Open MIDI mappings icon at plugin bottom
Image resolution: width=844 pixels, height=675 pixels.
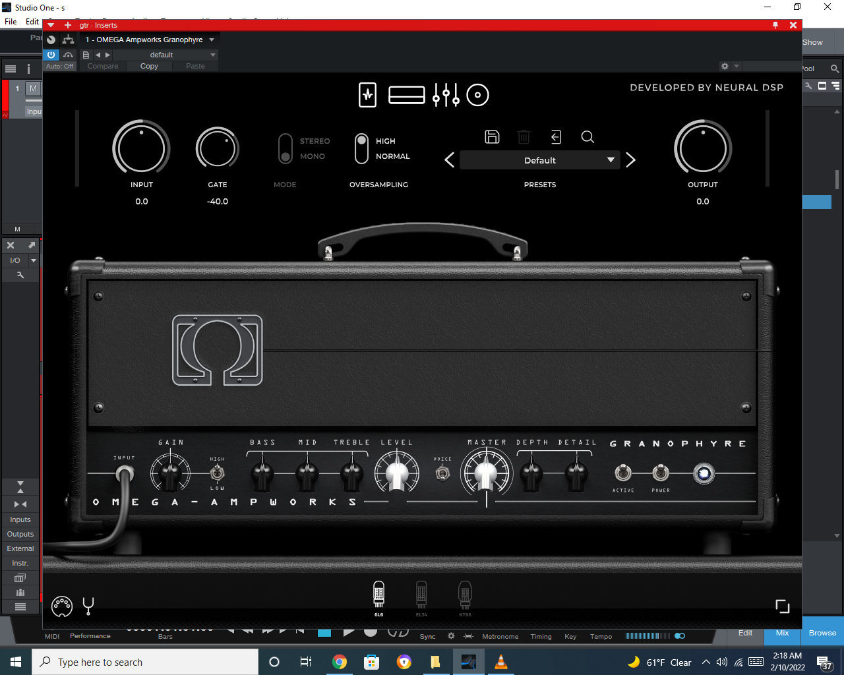coord(61,606)
